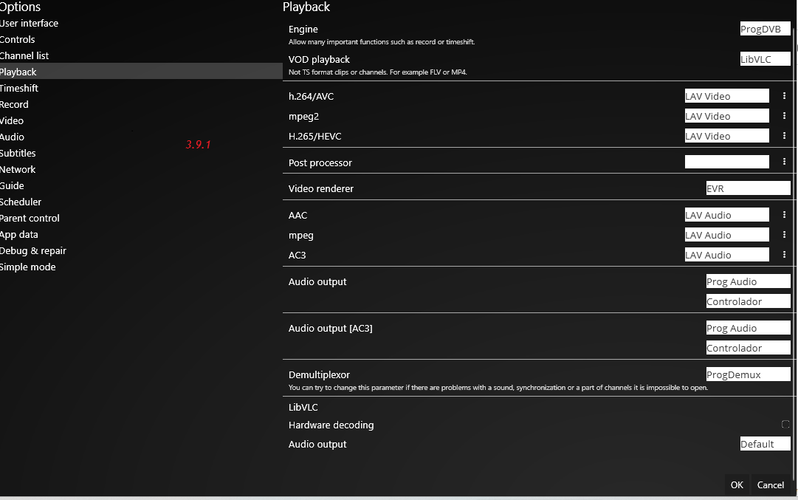Screen dimensions: 798x500
Task: Open more options for AAC decoder
Action: [x=784, y=215]
